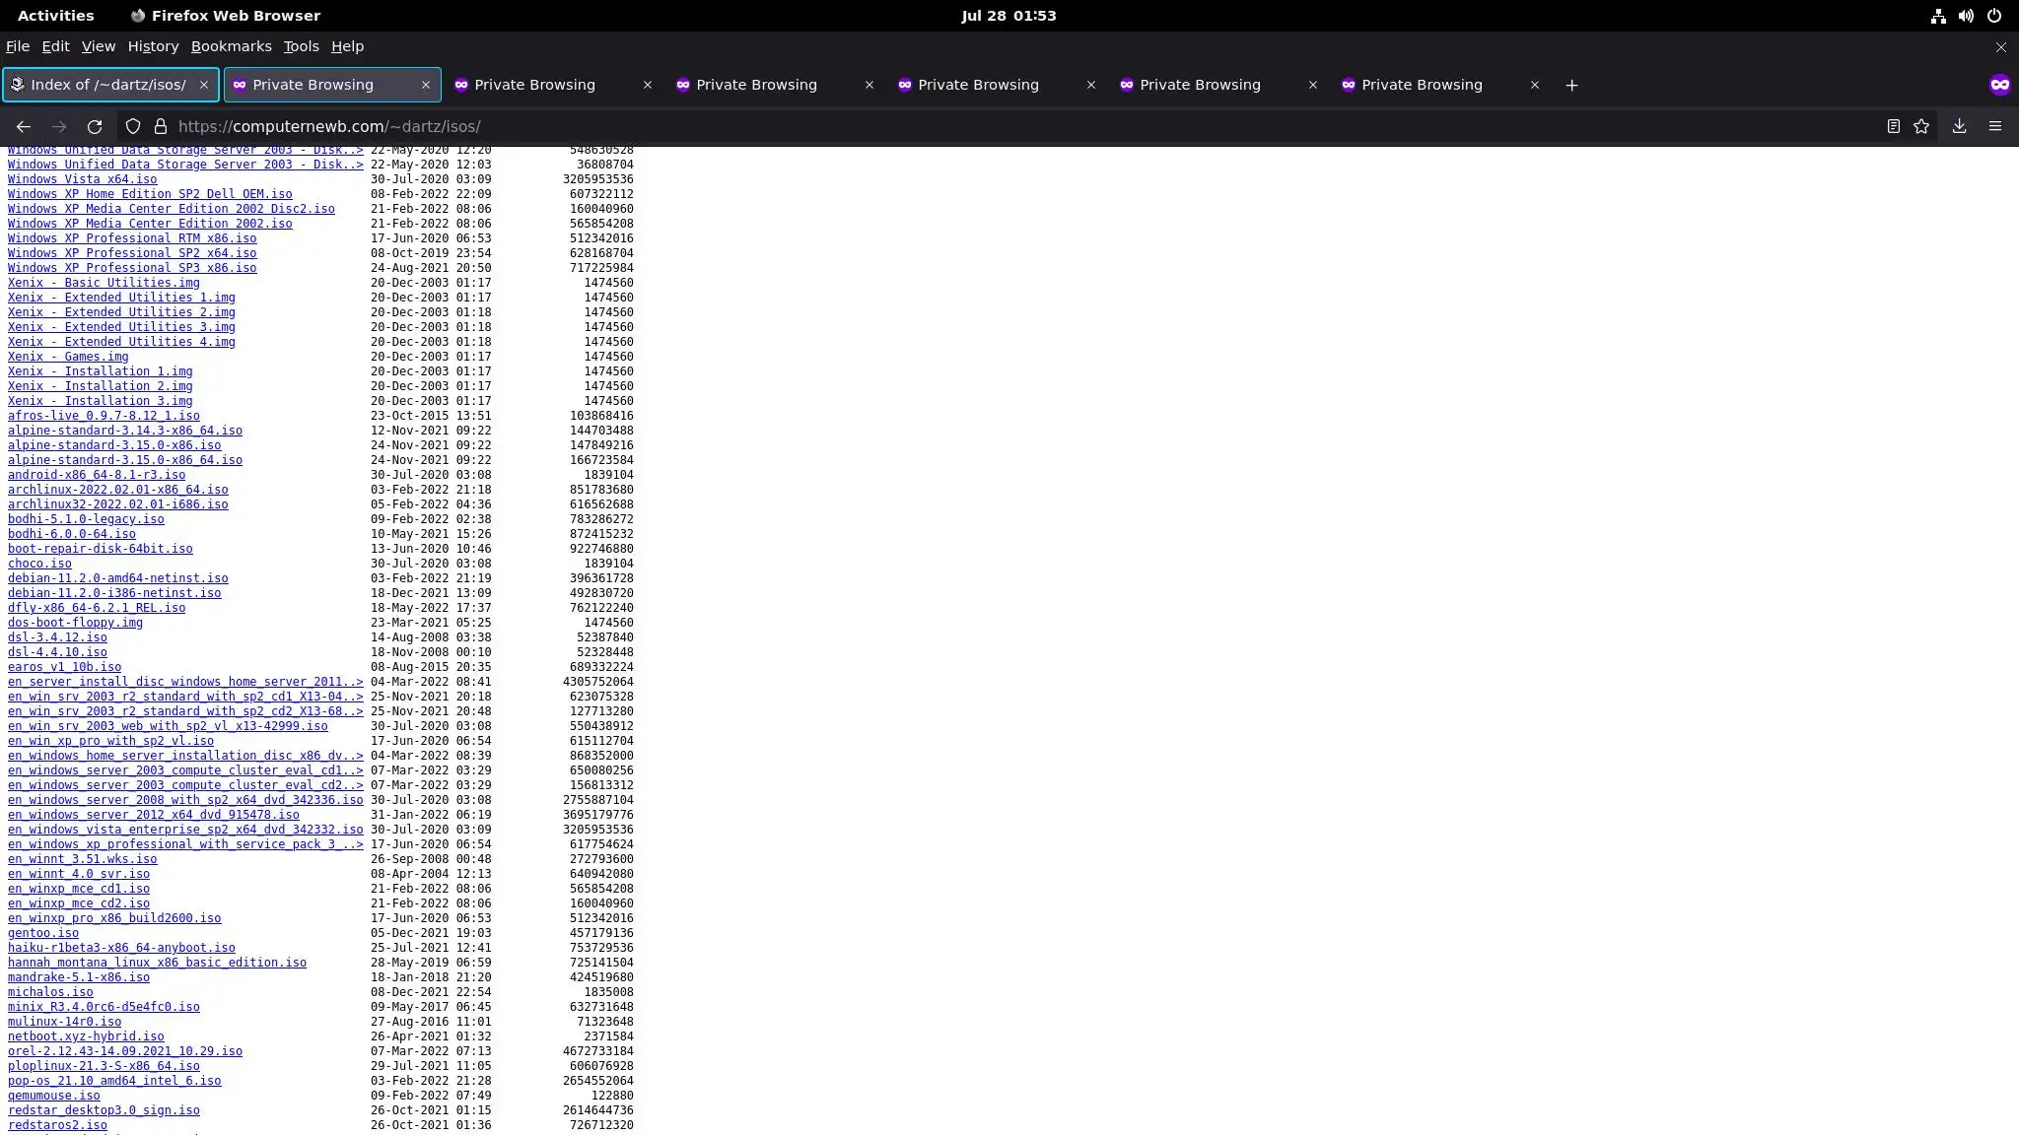This screenshot has width=2019, height=1135.
Task: Bookmark this page with star icon
Action: pyautogui.click(x=1921, y=126)
